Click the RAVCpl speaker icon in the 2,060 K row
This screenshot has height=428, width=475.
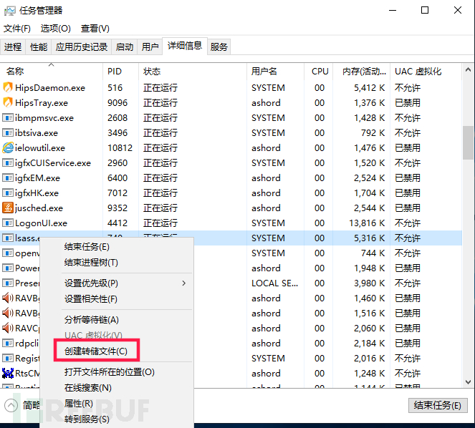(x=8, y=328)
